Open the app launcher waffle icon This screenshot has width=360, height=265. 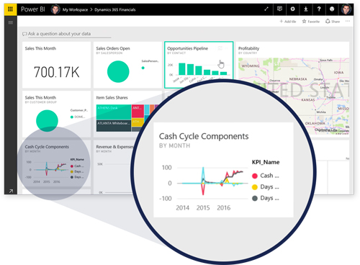[x=10, y=9]
